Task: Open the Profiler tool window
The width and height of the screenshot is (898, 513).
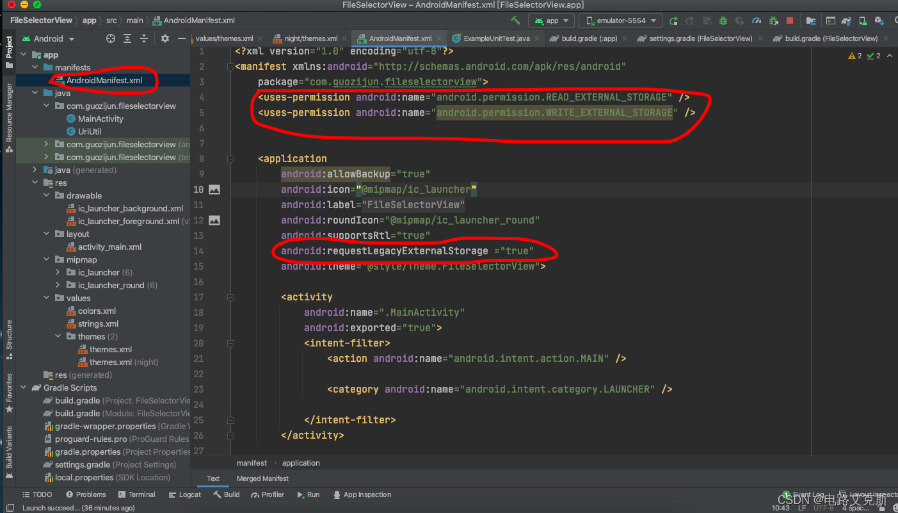Action: [x=268, y=494]
